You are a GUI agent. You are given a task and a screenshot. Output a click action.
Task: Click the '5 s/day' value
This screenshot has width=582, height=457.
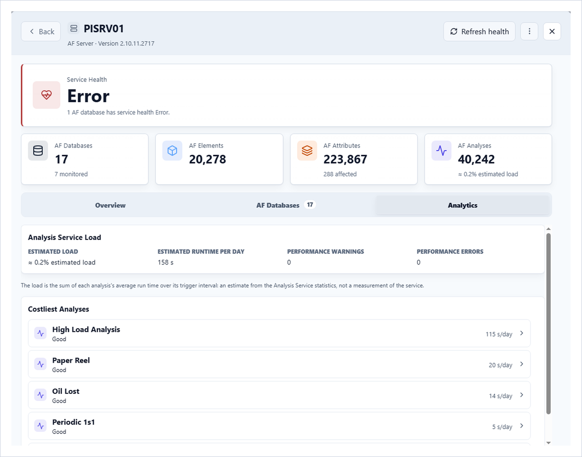(502, 427)
